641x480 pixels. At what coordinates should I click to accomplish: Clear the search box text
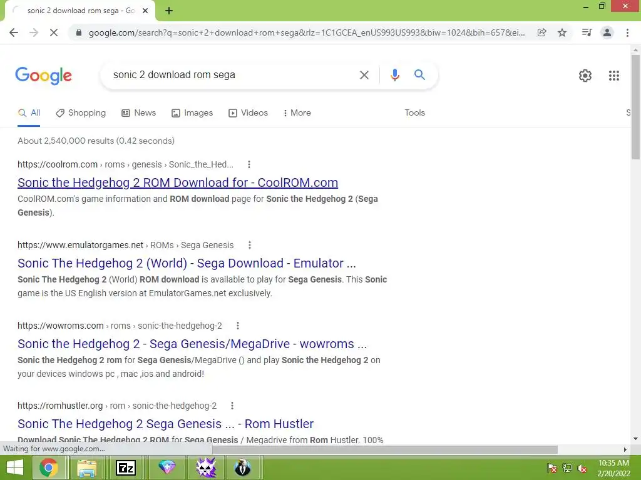[364, 75]
